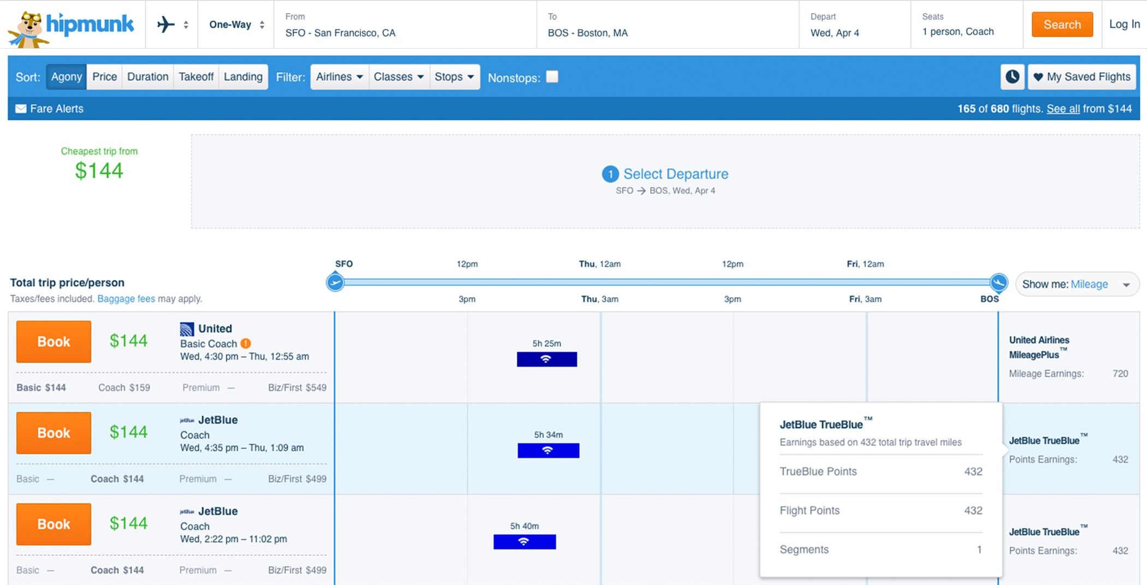
Task: Click the Log In link
Action: [1124, 24]
